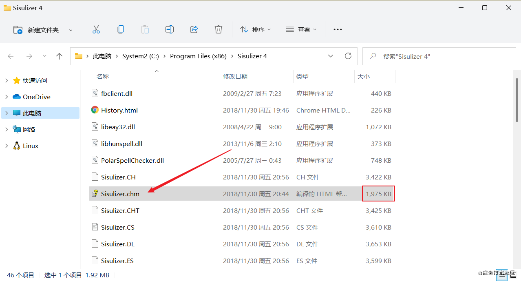Viewport: 521px width, 281px height.
Task: Expand the 网络 tree node
Action: click(x=7, y=130)
